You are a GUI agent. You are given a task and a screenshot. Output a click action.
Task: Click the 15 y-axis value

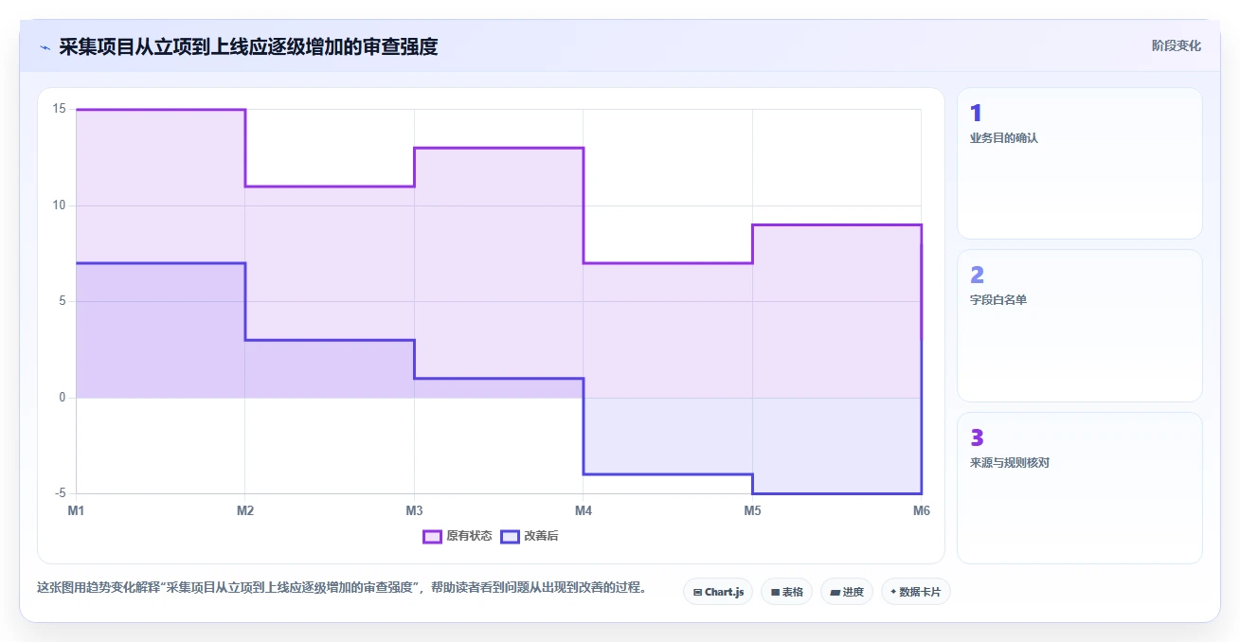pos(59,109)
